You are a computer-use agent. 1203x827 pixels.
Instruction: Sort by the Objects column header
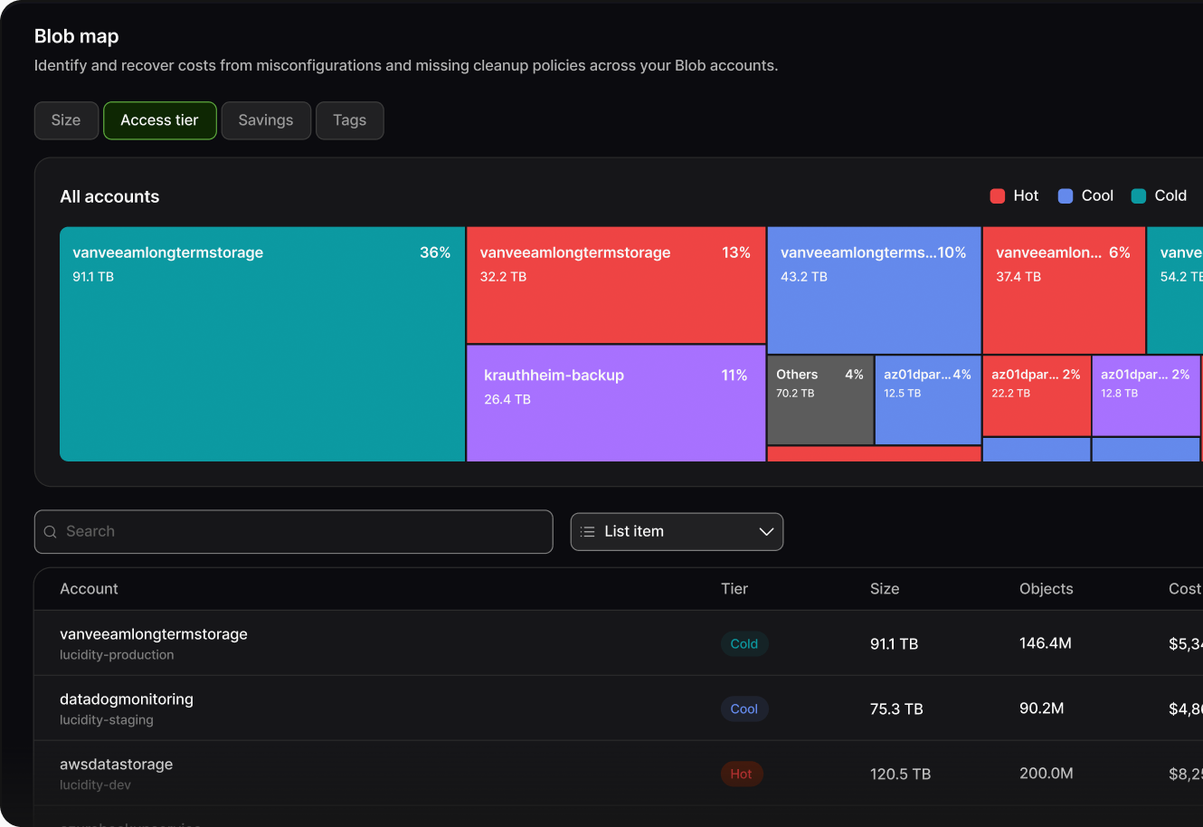pos(1047,589)
